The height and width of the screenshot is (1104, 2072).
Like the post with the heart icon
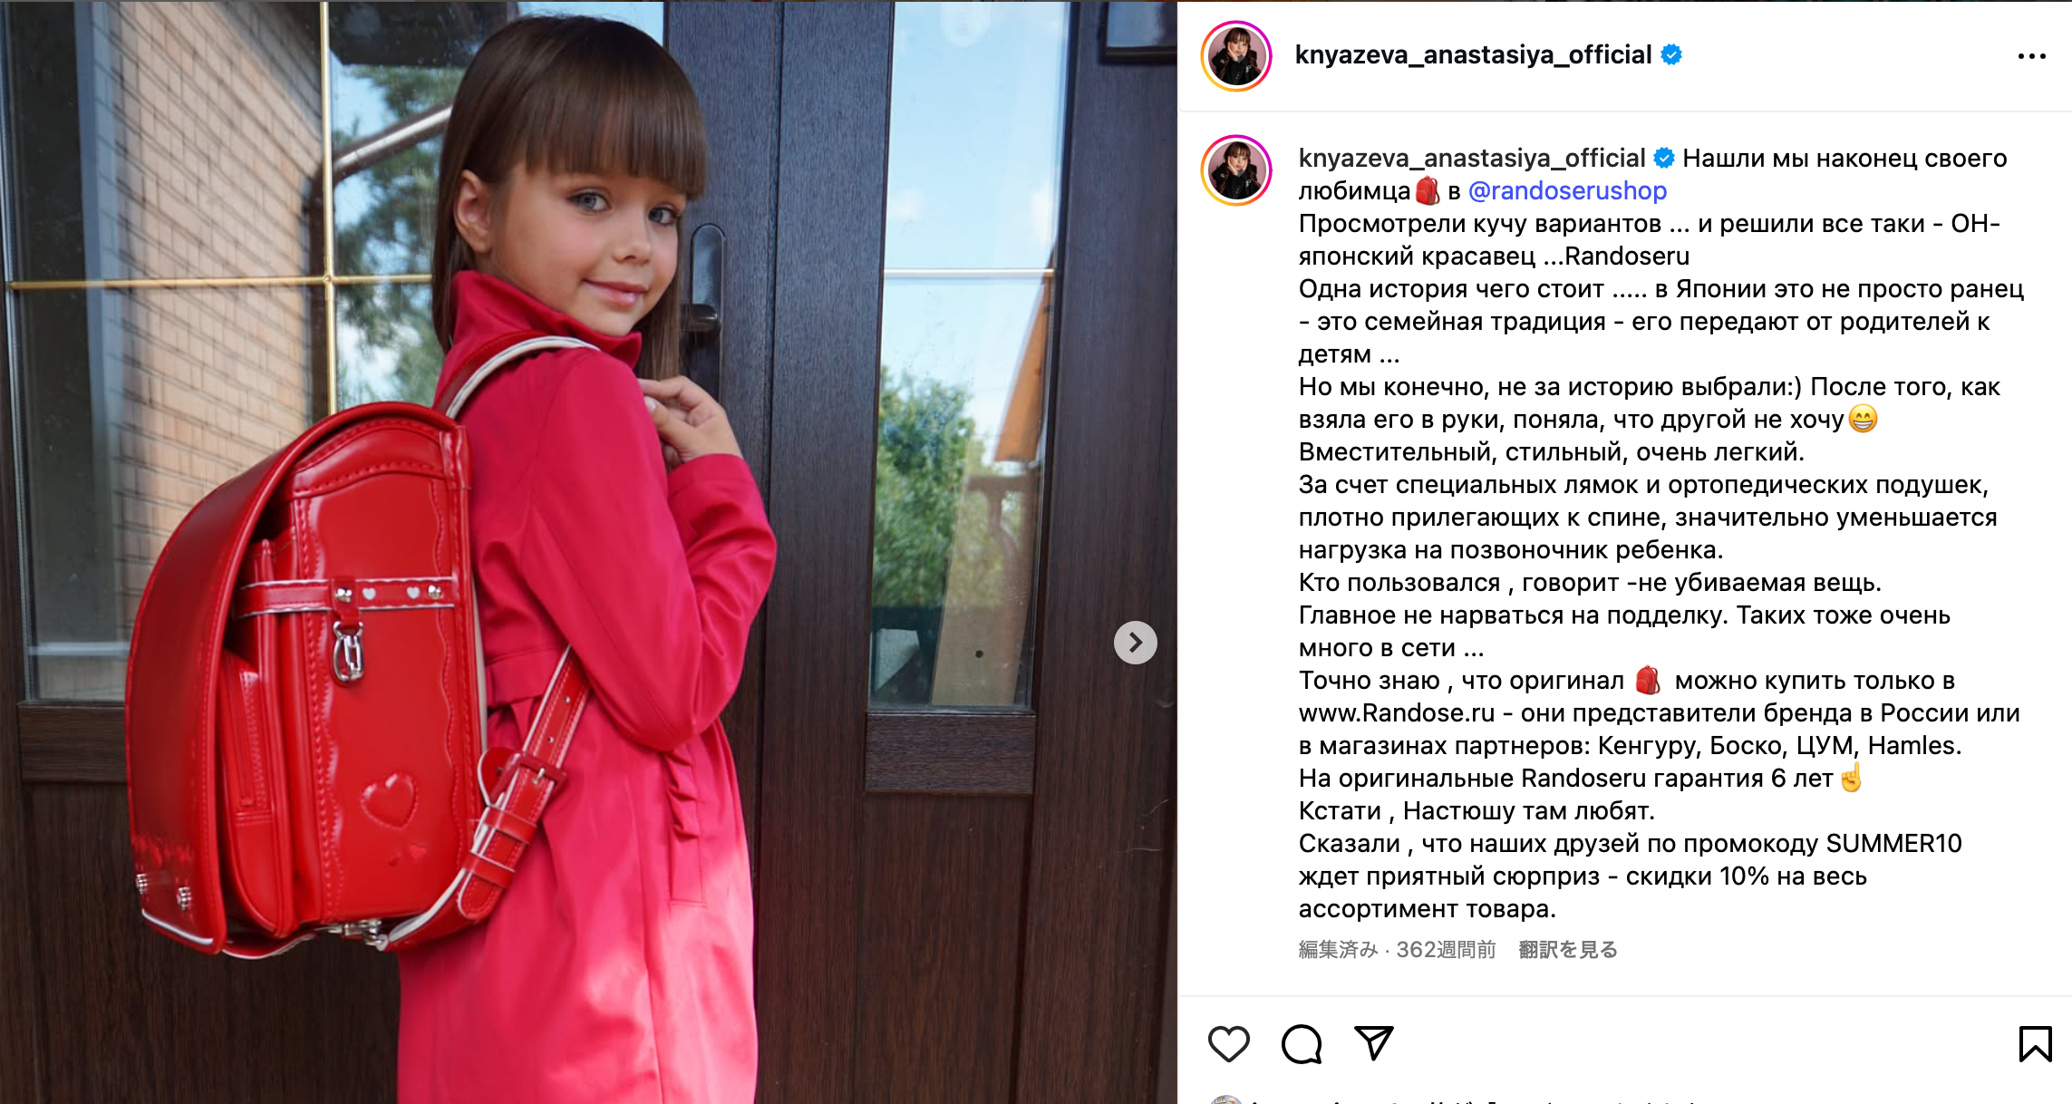[x=1229, y=1044]
